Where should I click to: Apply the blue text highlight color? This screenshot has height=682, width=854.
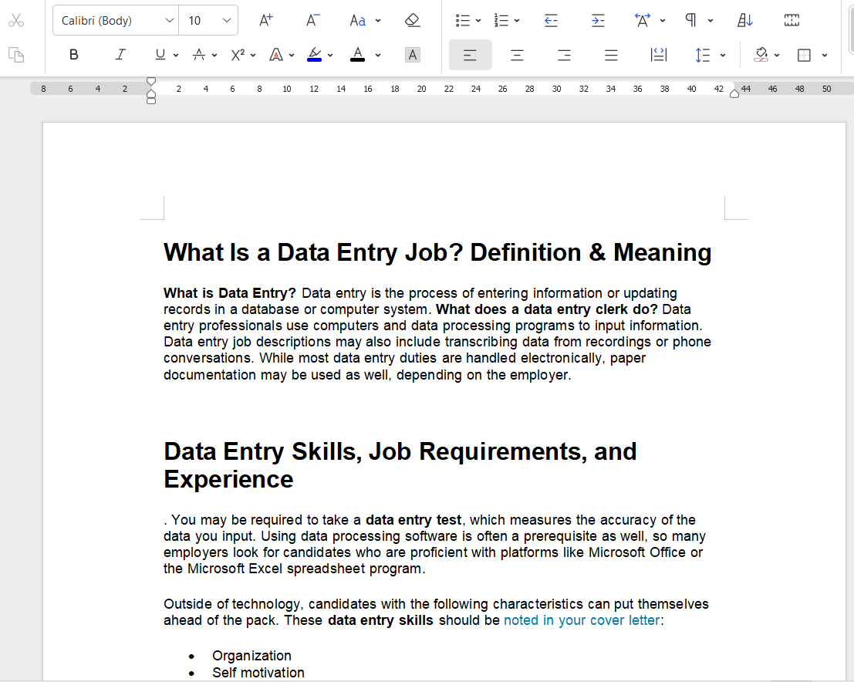coord(314,55)
